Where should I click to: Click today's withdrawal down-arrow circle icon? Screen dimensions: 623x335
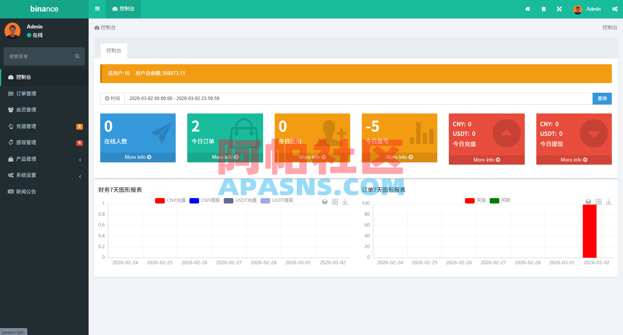pyautogui.click(x=594, y=133)
